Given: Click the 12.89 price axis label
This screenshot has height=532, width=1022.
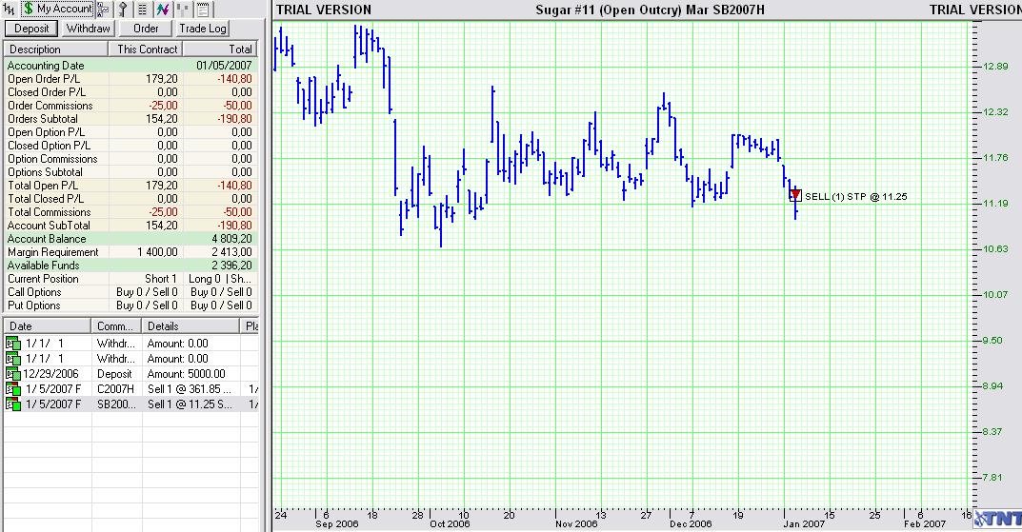Looking at the screenshot, I should point(994,67).
